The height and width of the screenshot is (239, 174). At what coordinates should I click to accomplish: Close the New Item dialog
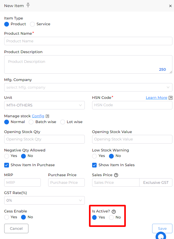(x=170, y=6)
